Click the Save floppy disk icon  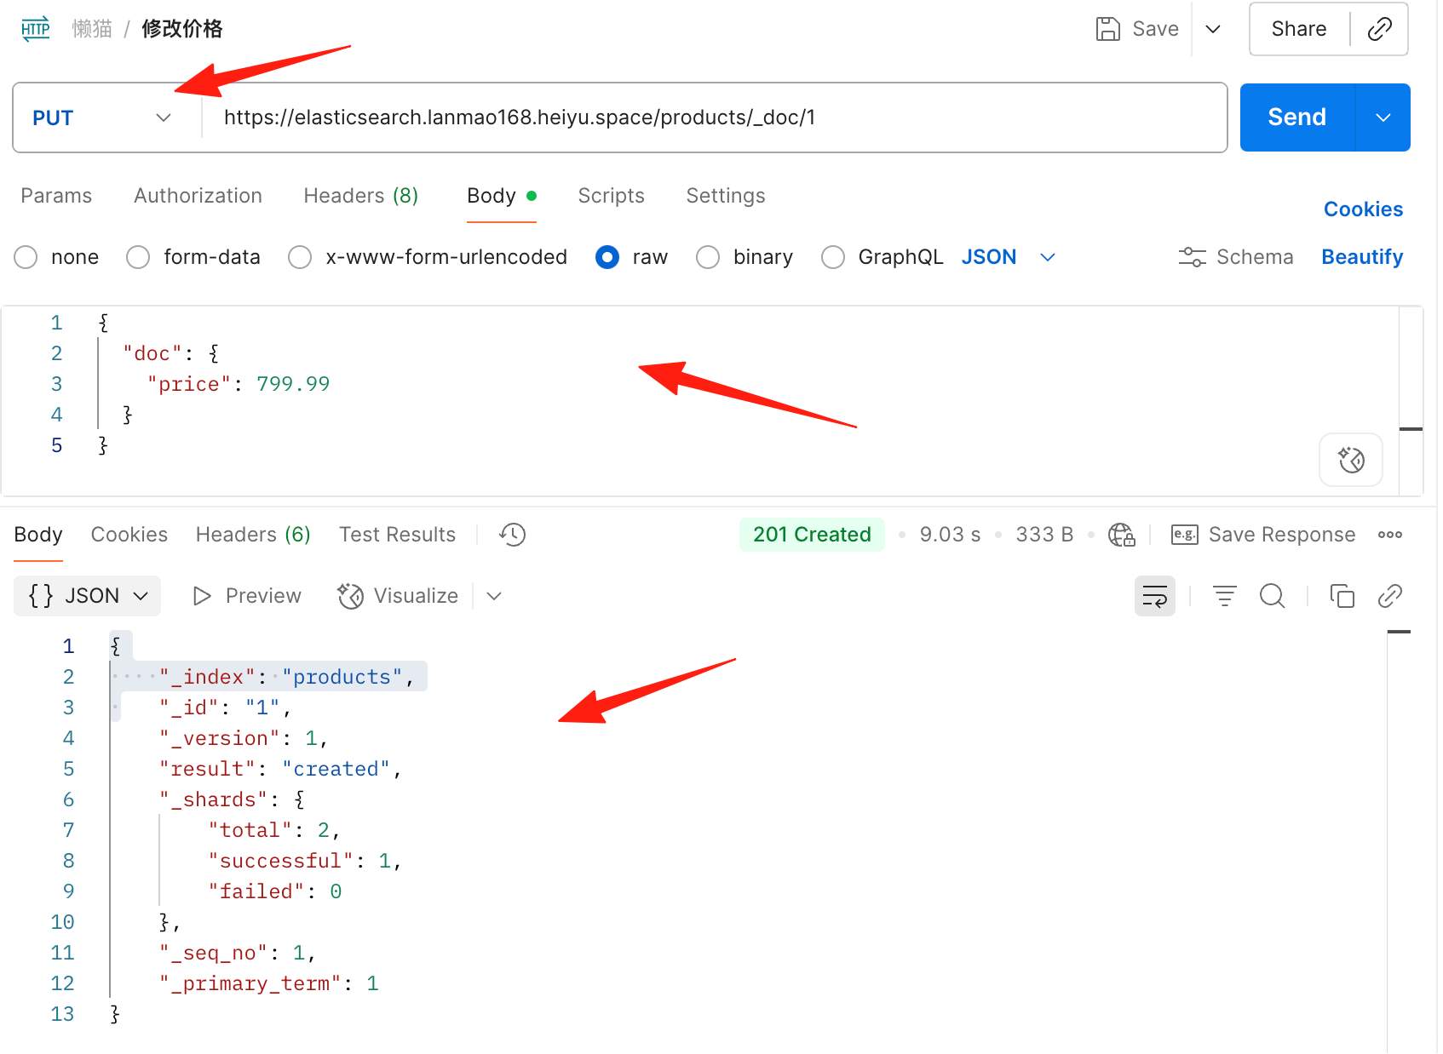tap(1107, 29)
